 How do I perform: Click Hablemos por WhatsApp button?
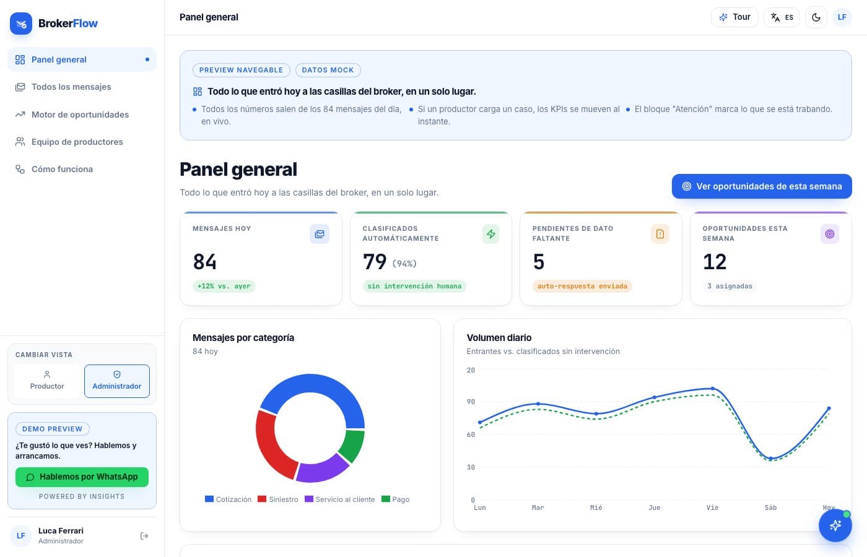(82, 477)
